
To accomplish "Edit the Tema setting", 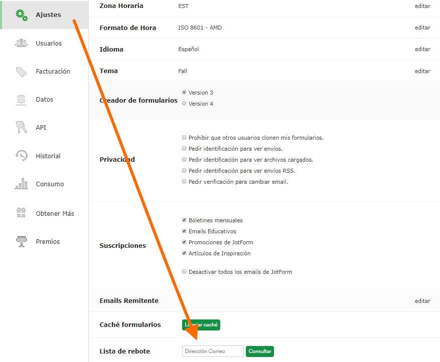I will (x=422, y=71).
